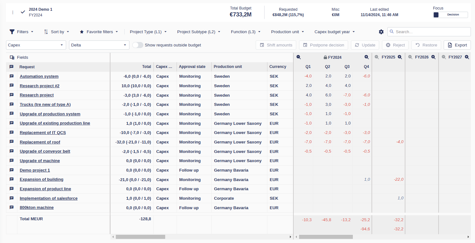475x243 pixels.
Task: Open the Sort by dropdown
Action: coord(56,32)
